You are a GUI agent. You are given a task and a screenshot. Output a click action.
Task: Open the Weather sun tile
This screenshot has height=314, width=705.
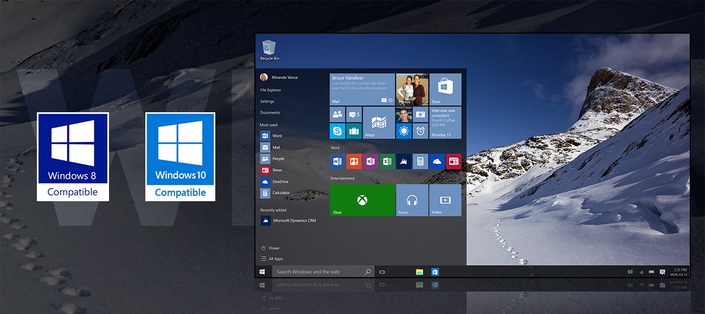403,131
